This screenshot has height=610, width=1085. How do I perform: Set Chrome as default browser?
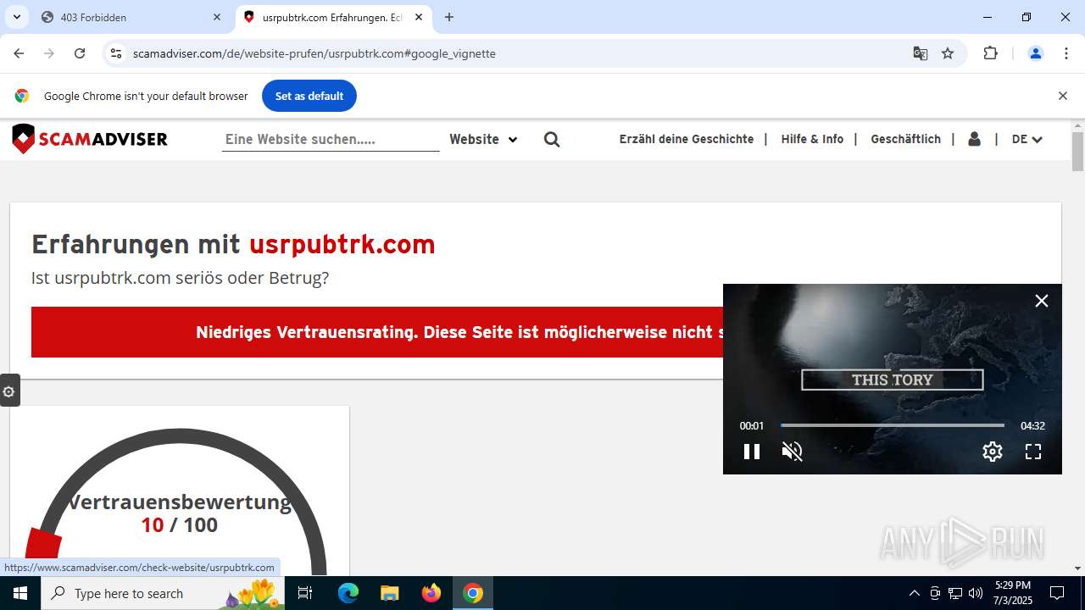[309, 96]
